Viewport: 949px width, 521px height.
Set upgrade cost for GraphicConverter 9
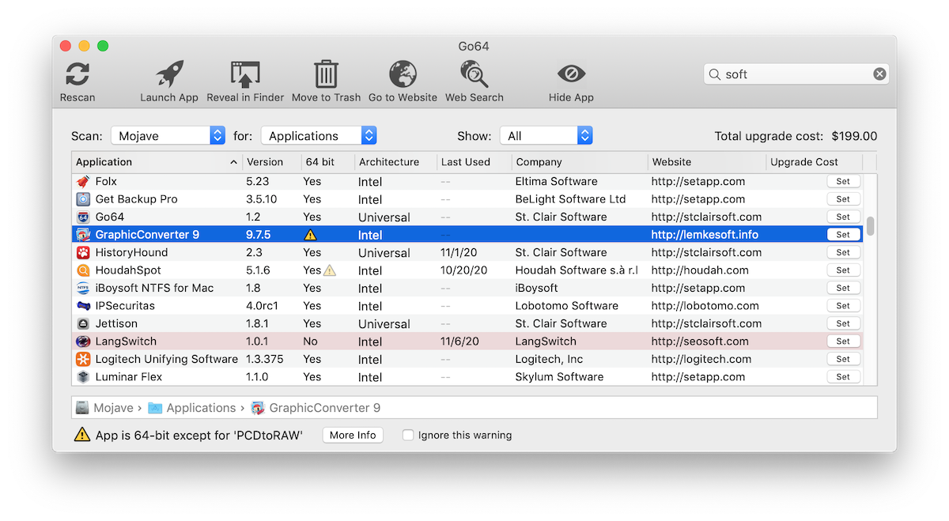[x=843, y=235]
